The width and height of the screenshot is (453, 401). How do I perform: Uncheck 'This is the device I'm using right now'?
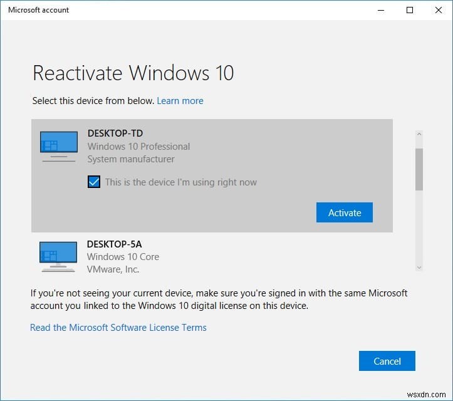(x=94, y=182)
